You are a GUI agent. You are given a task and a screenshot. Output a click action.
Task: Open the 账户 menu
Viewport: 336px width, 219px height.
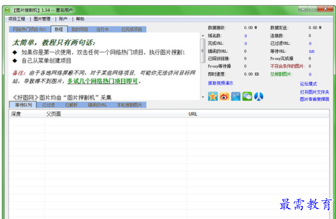63,19
